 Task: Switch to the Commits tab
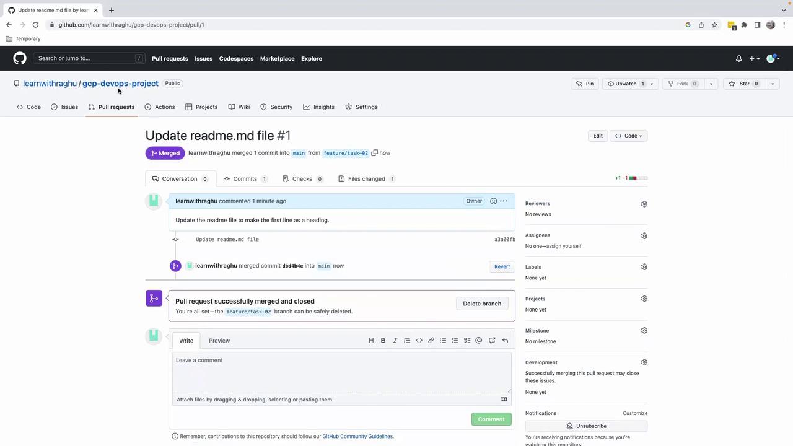pos(245,179)
